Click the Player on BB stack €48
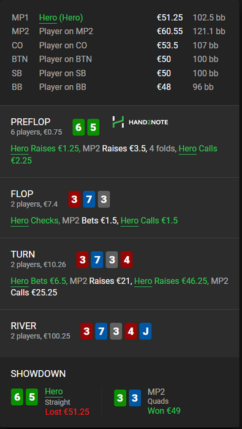This screenshot has width=242, height=429. [x=164, y=87]
